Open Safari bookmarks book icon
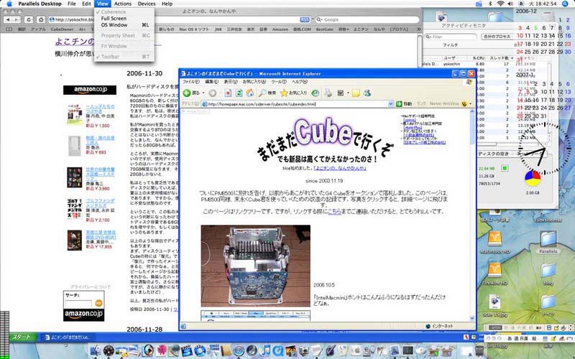Screen dimensions: 575x359 click(9, 29)
